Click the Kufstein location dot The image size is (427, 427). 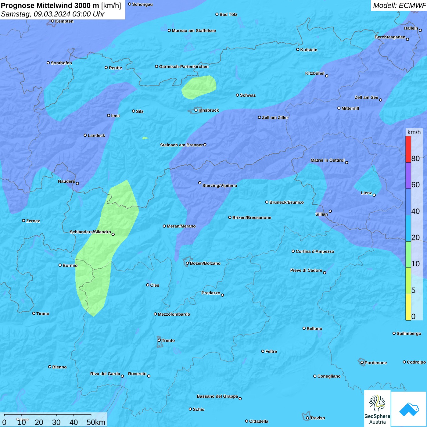click(298, 49)
